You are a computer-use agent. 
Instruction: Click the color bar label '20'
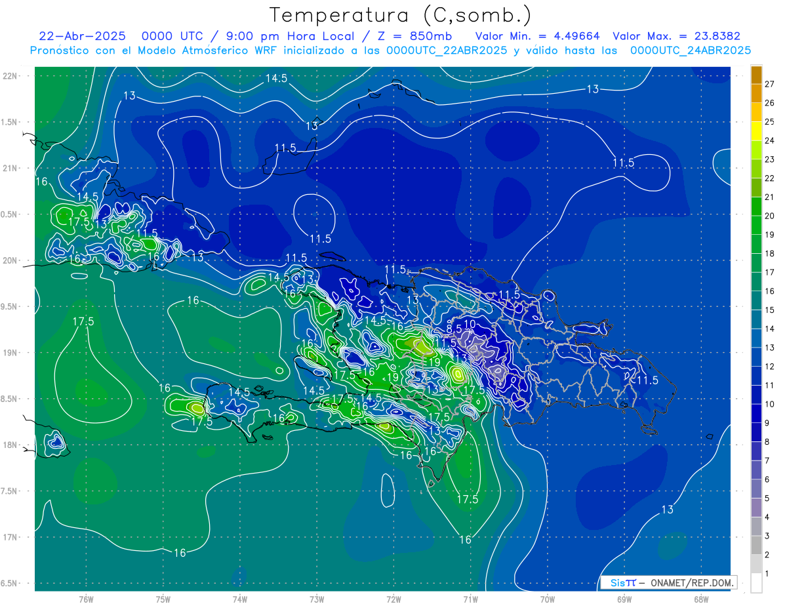click(769, 216)
